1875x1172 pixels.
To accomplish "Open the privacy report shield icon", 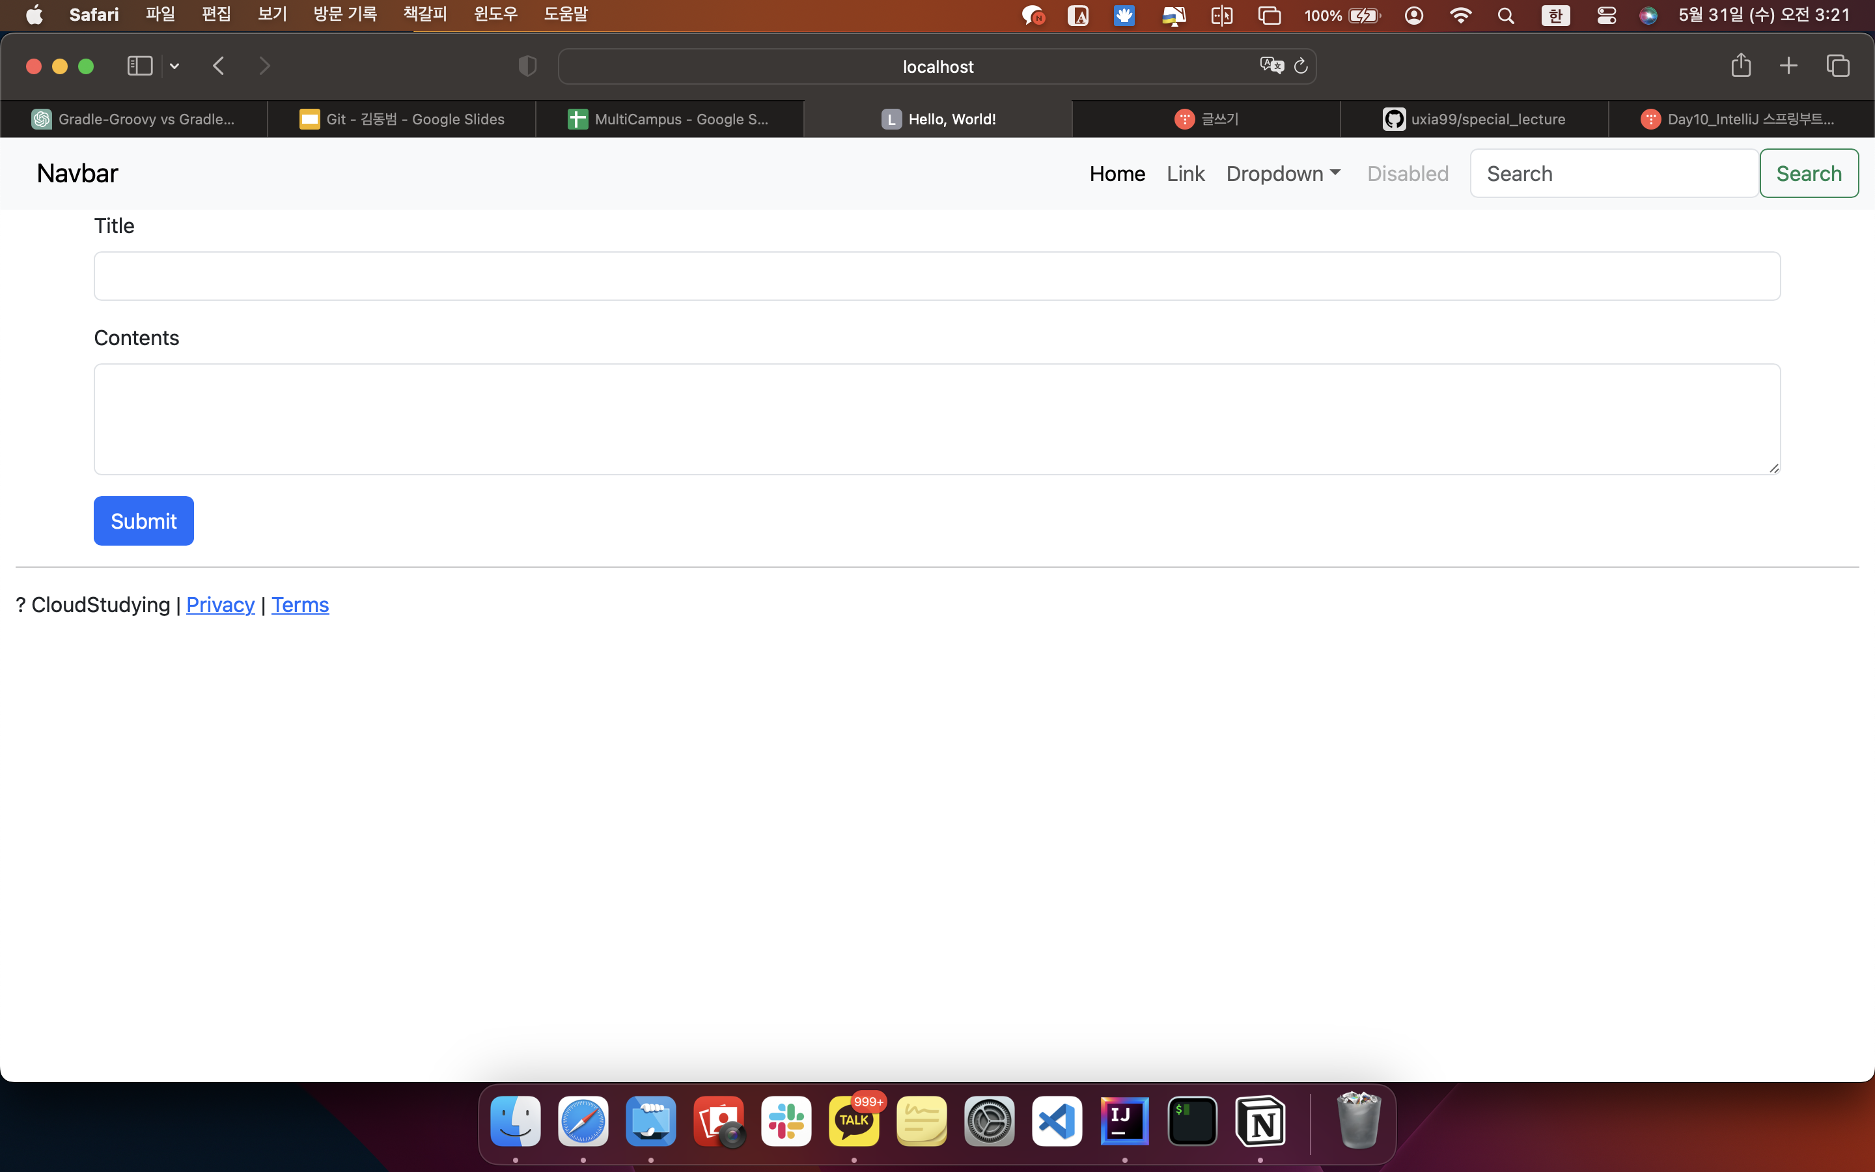I will (x=527, y=66).
